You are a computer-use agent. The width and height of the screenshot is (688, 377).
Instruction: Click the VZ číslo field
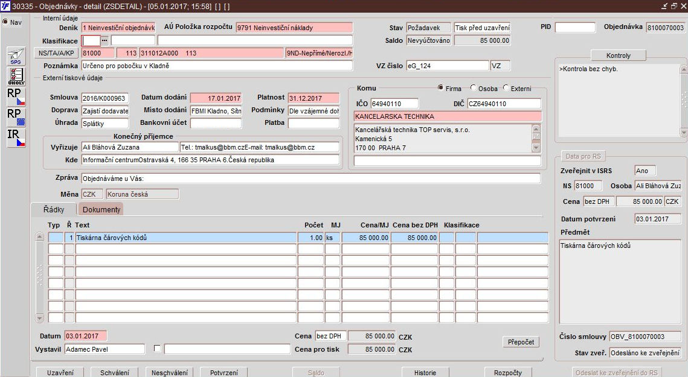click(448, 66)
